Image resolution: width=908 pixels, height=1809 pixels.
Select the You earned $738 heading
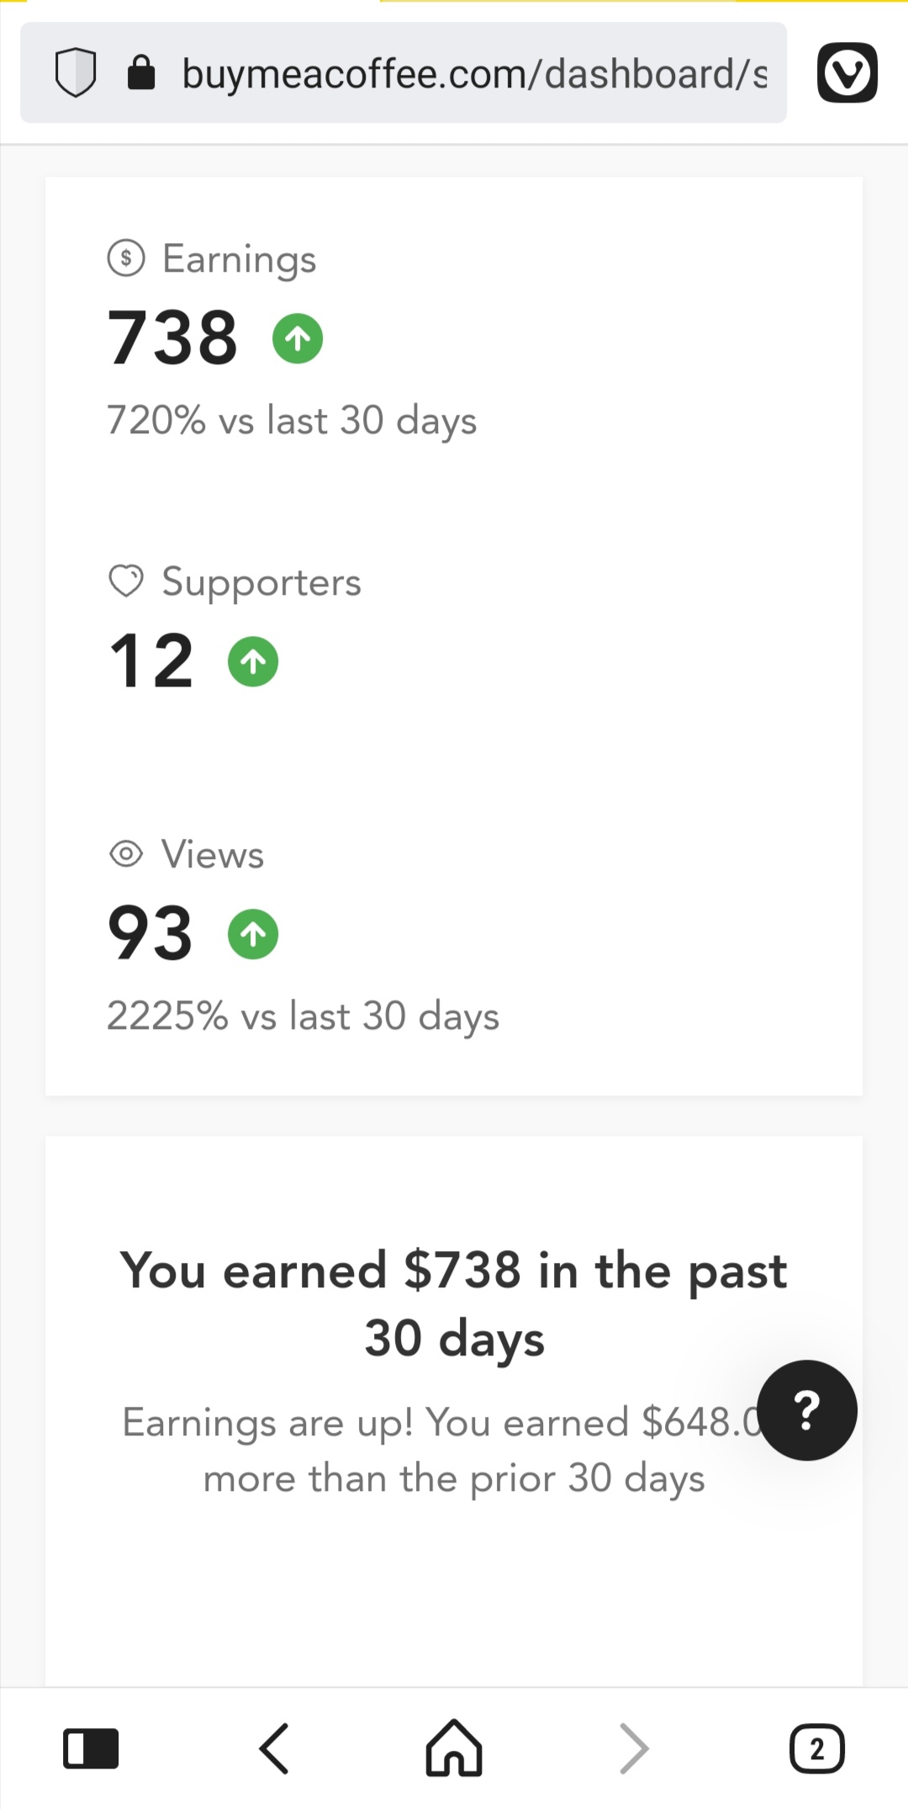pyautogui.click(x=454, y=1303)
